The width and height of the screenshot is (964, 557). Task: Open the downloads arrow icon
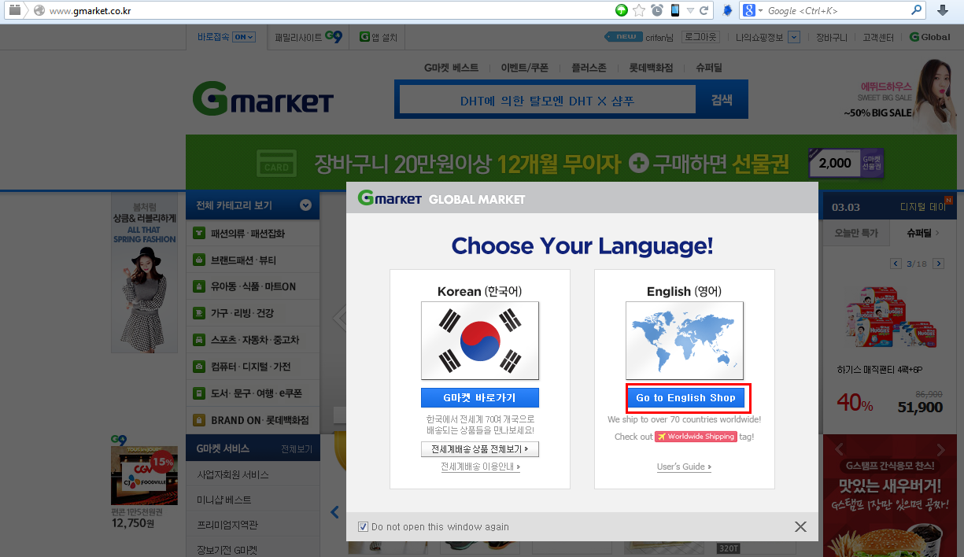click(943, 10)
